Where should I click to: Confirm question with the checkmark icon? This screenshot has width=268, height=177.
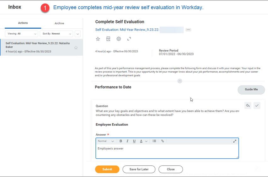pyautogui.click(x=257, y=105)
